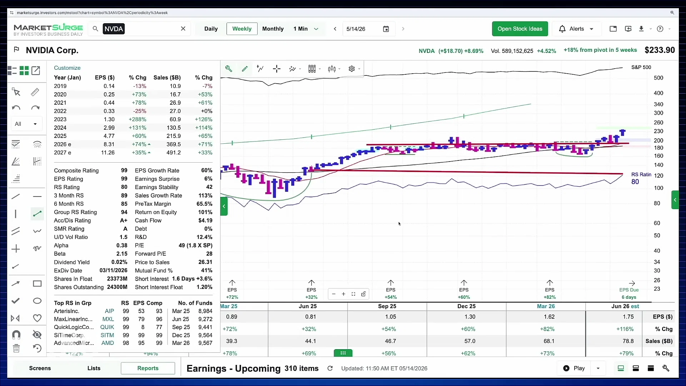Click the chart zoom in plus button
This screenshot has height=386, width=686.
point(344,294)
